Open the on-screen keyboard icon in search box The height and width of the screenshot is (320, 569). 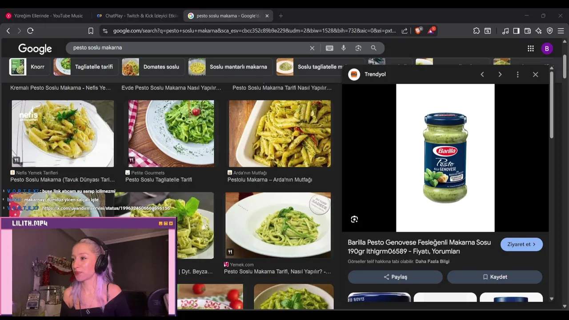tap(329, 48)
